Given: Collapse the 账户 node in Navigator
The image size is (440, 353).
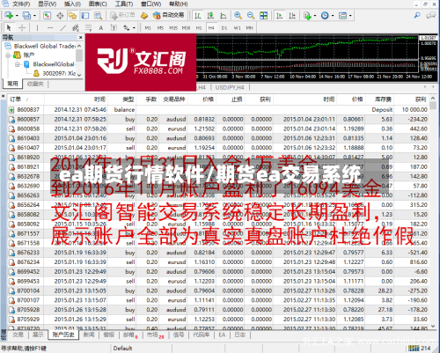Looking at the screenshot, I should pos(8,55).
